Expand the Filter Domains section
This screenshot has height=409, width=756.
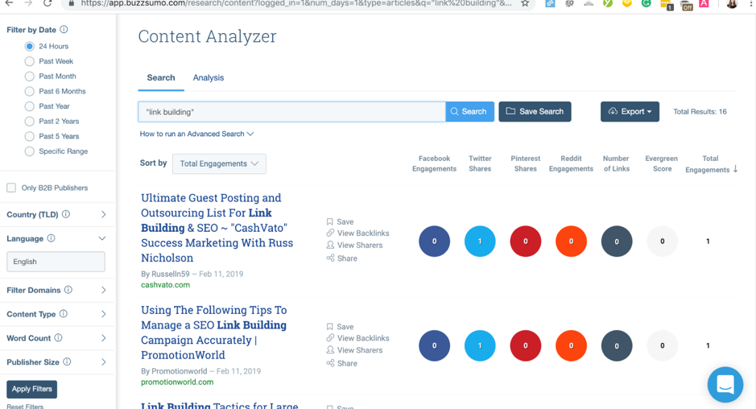(x=104, y=290)
